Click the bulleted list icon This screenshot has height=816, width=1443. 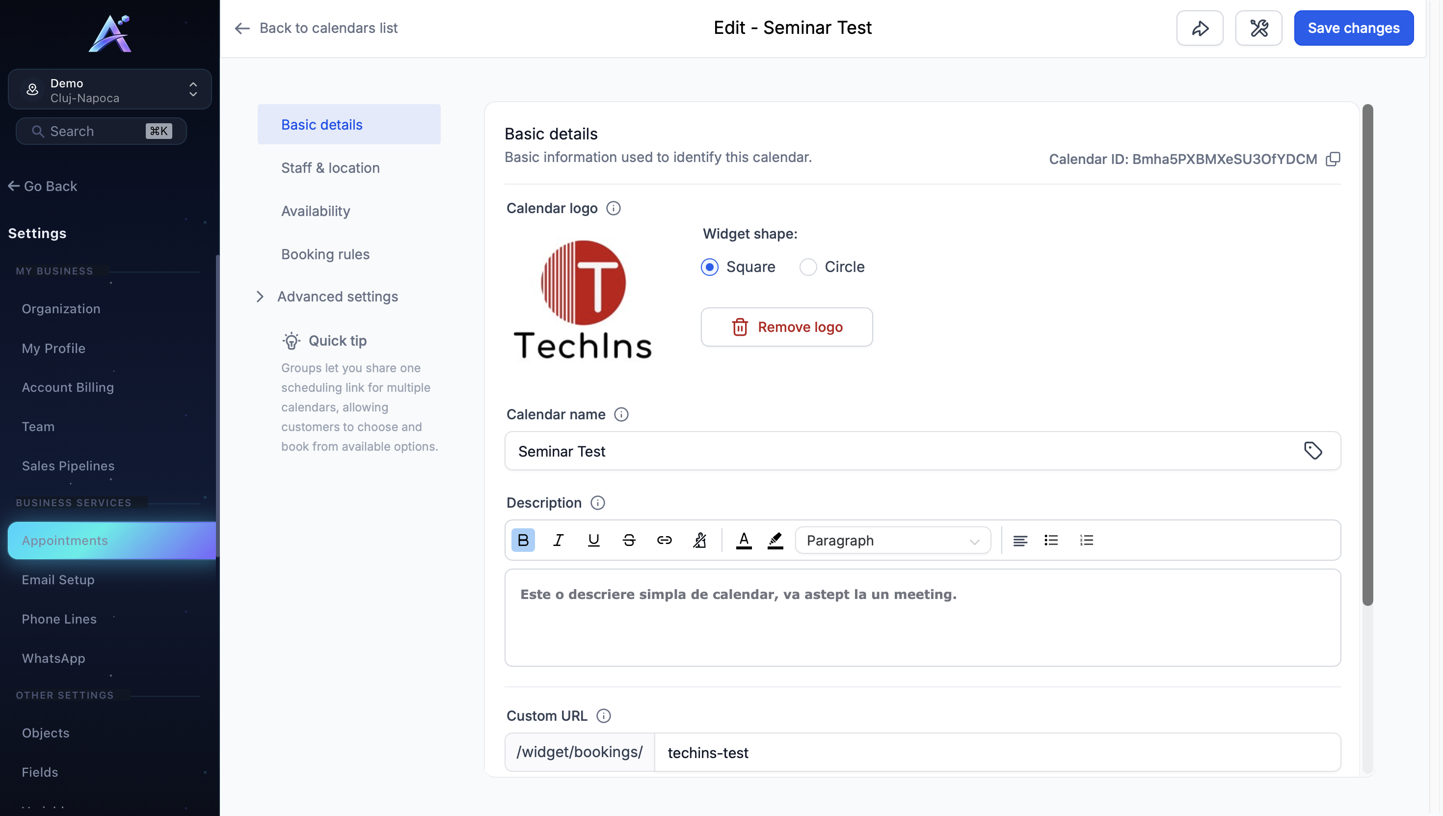click(1051, 540)
